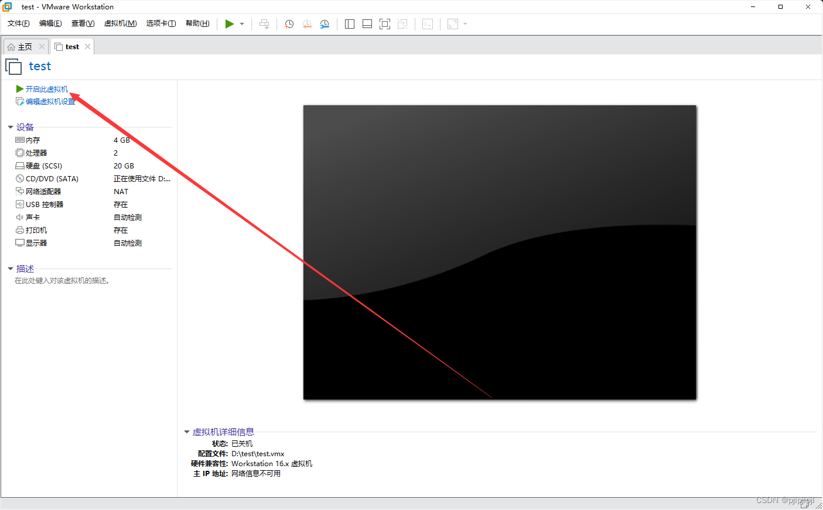Toggle the library sidebar icon

(x=350, y=24)
